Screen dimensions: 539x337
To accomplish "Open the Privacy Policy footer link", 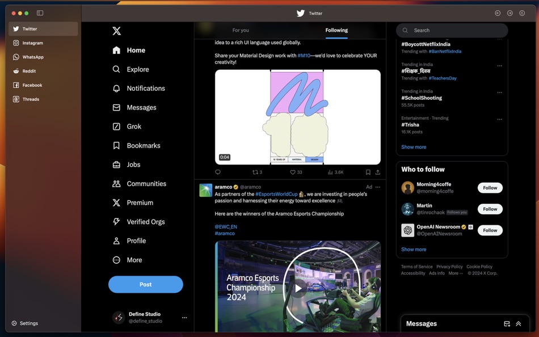I will [449, 267].
